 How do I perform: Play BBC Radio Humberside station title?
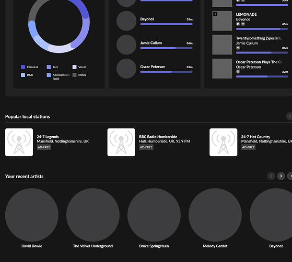pyautogui.click(x=158, y=137)
